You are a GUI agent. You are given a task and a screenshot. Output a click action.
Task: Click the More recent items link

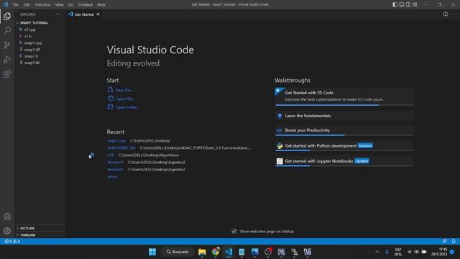113,176
